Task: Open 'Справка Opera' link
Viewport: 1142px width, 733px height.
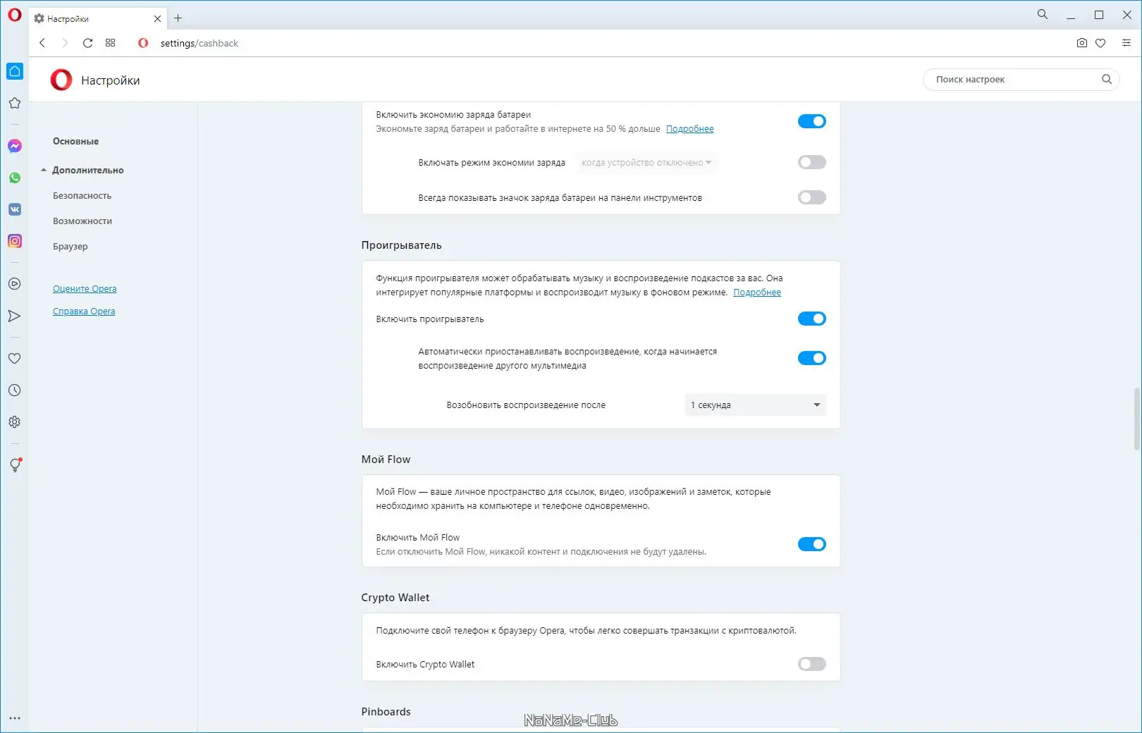Action: click(84, 311)
